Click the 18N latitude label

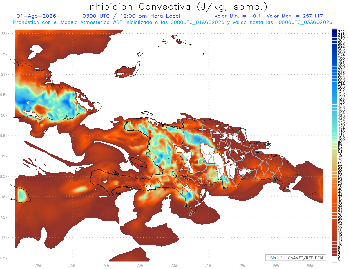click(4, 197)
